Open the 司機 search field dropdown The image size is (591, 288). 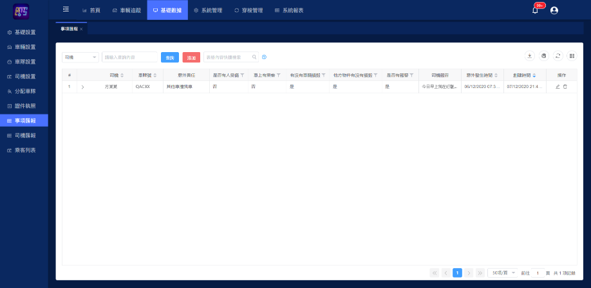pos(80,57)
